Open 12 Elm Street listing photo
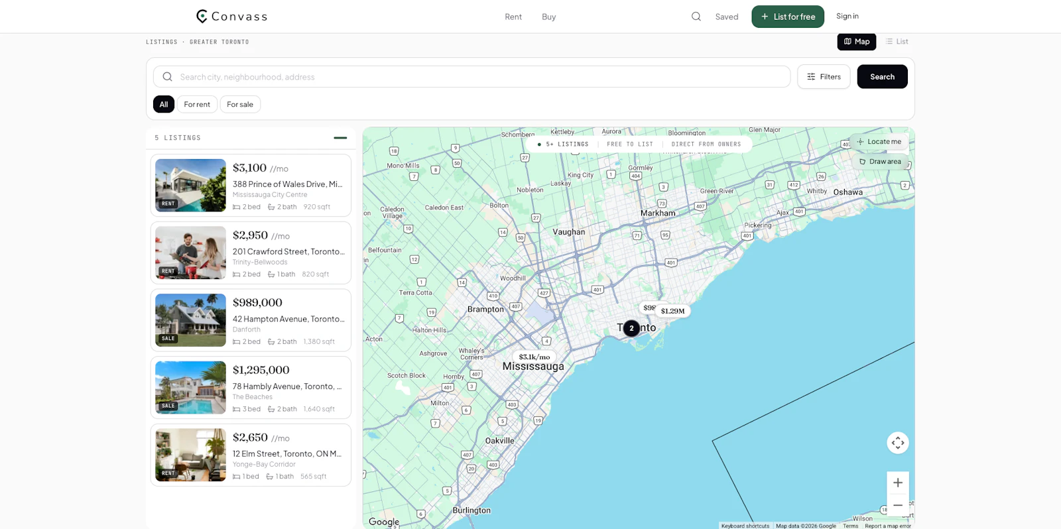 (190, 455)
